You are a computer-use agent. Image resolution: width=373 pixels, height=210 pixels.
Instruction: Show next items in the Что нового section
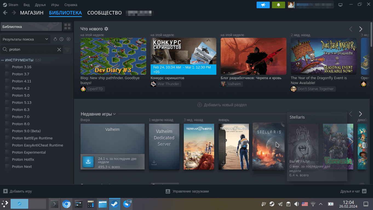click(x=361, y=29)
